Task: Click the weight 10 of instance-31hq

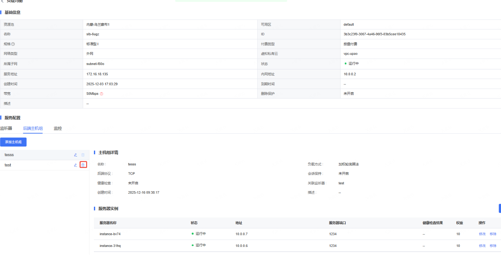Action: click(x=458, y=246)
